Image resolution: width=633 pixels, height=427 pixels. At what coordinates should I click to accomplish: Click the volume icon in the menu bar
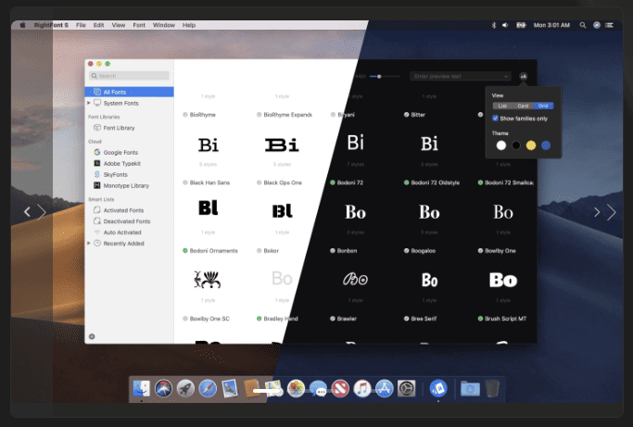pos(505,25)
